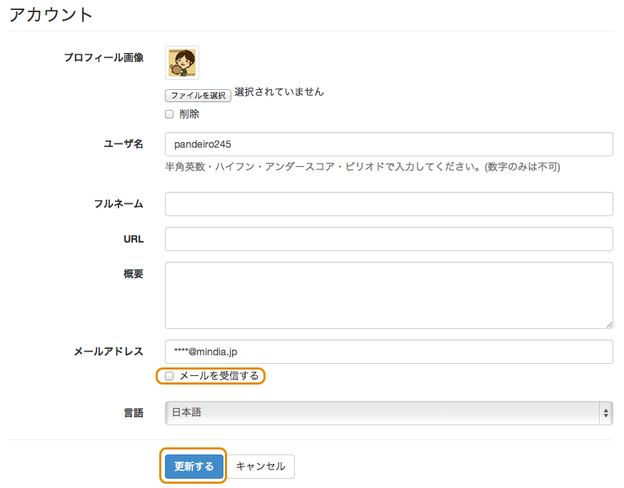Click into the フルネーム input field
624x488 pixels.
(388, 204)
